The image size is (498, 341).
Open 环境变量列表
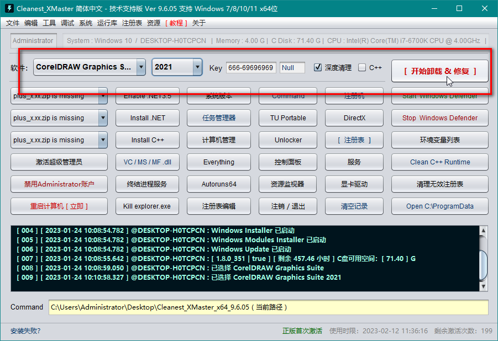tap(440, 140)
